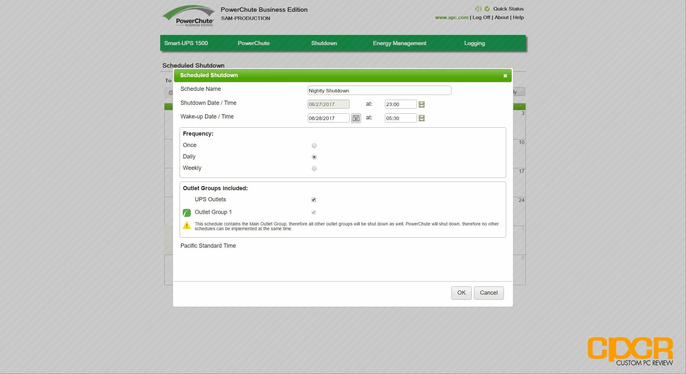Open the www.apc.com link
The image size is (686, 374).
(x=451, y=17)
